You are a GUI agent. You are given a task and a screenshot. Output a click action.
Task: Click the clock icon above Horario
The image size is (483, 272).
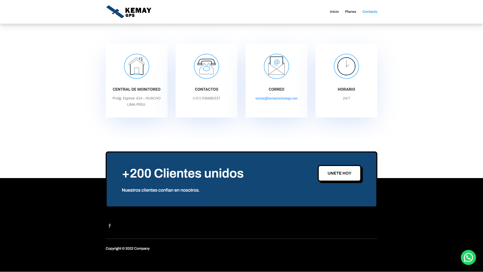click(346, 66)
